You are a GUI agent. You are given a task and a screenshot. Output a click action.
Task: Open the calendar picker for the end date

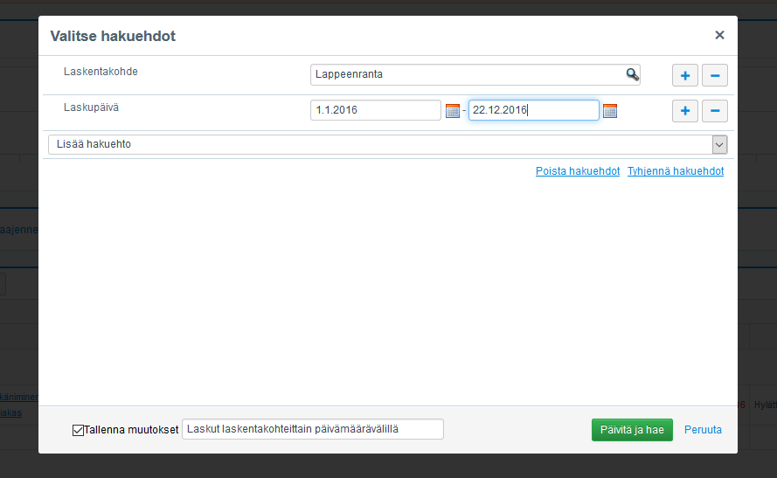610,111
